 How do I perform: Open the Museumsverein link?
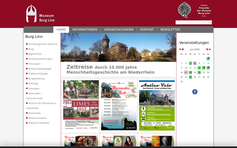38,118
